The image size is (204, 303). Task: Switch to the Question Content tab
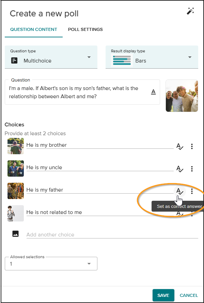[x=34, y=30]
